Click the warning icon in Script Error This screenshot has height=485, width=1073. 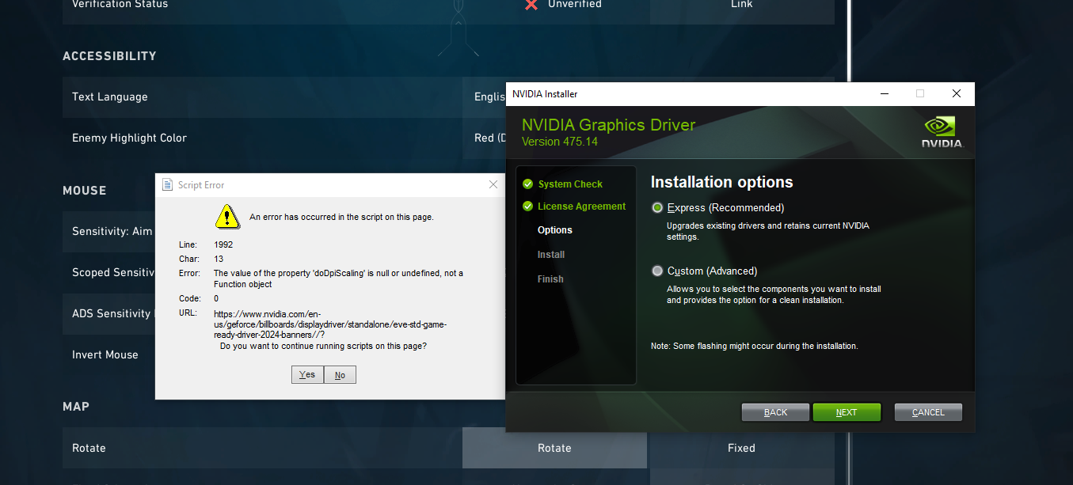click(x=227, y=216)
